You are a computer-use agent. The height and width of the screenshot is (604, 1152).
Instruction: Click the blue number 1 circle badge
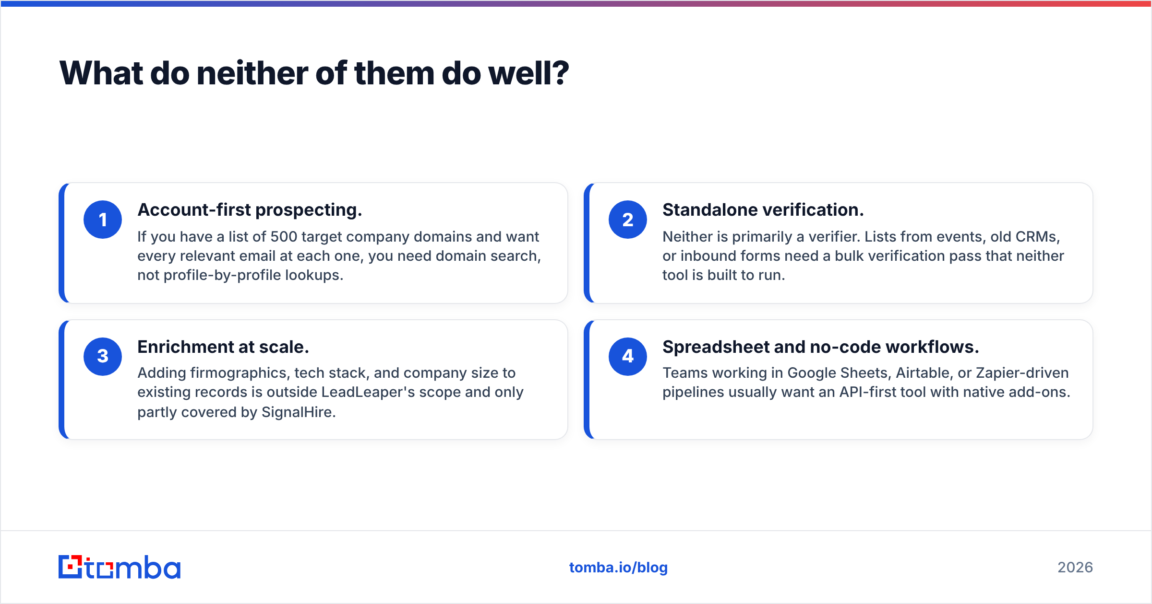pos(103,220)
